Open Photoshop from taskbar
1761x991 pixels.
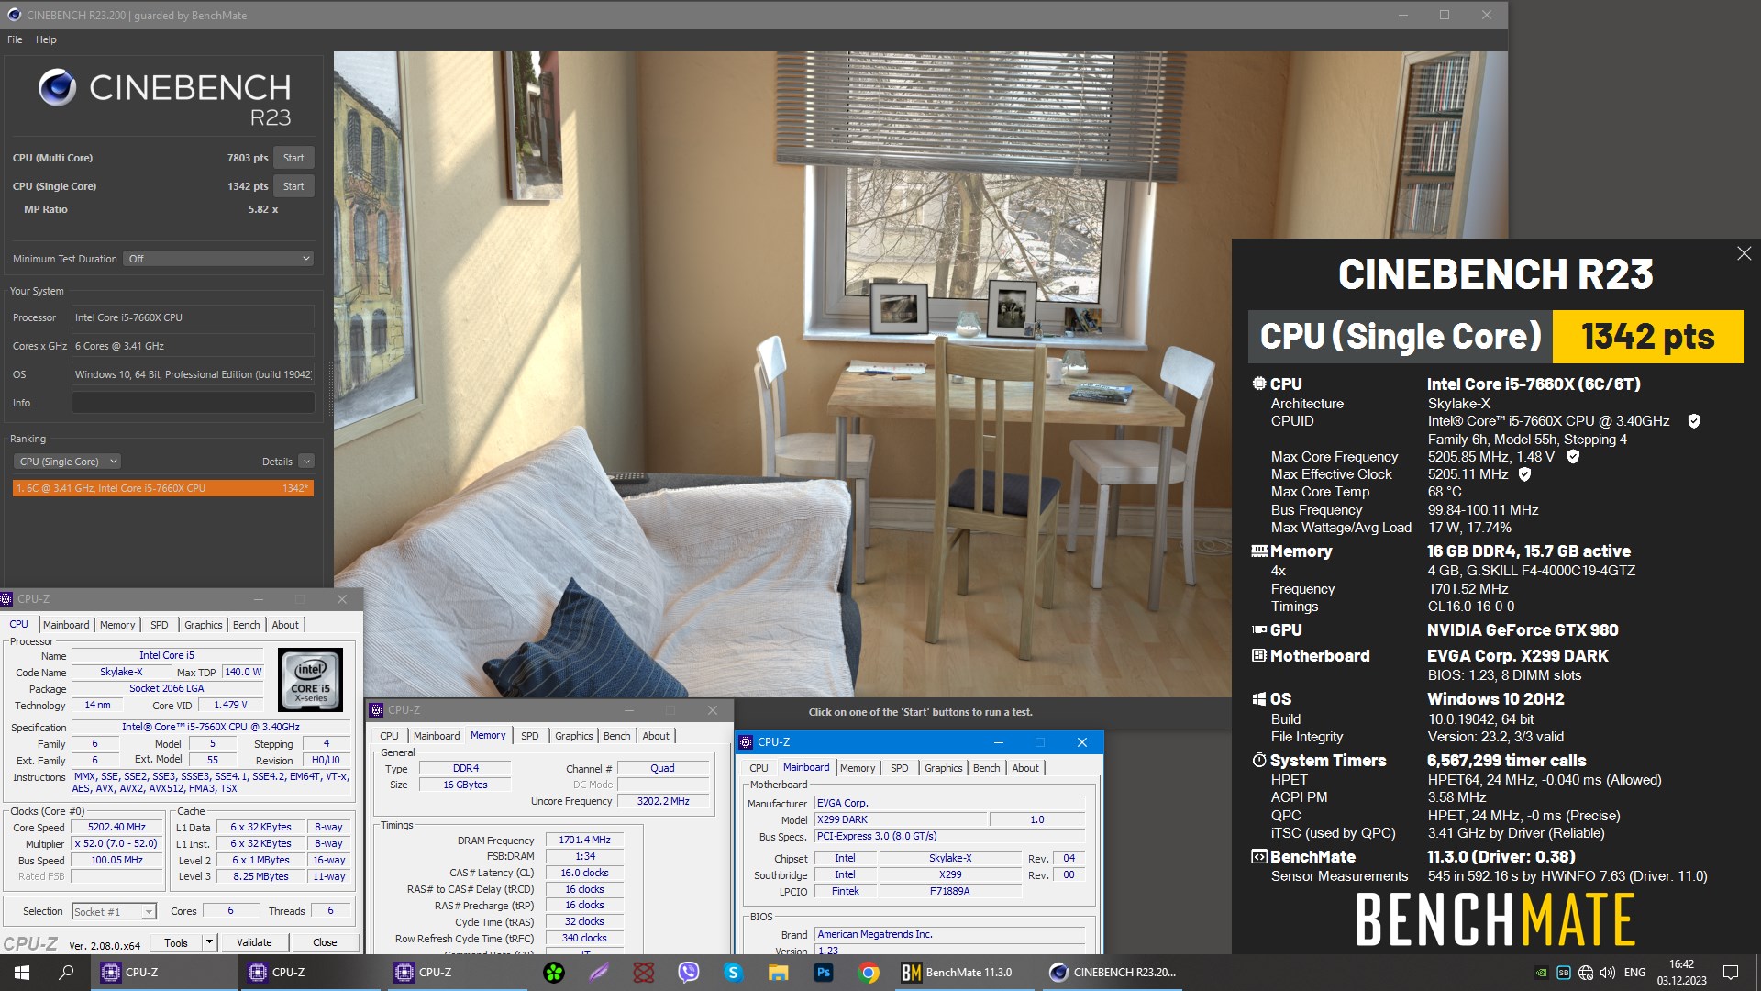tap(823, 973)
